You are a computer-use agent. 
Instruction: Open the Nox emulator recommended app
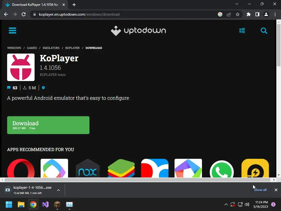88,168
